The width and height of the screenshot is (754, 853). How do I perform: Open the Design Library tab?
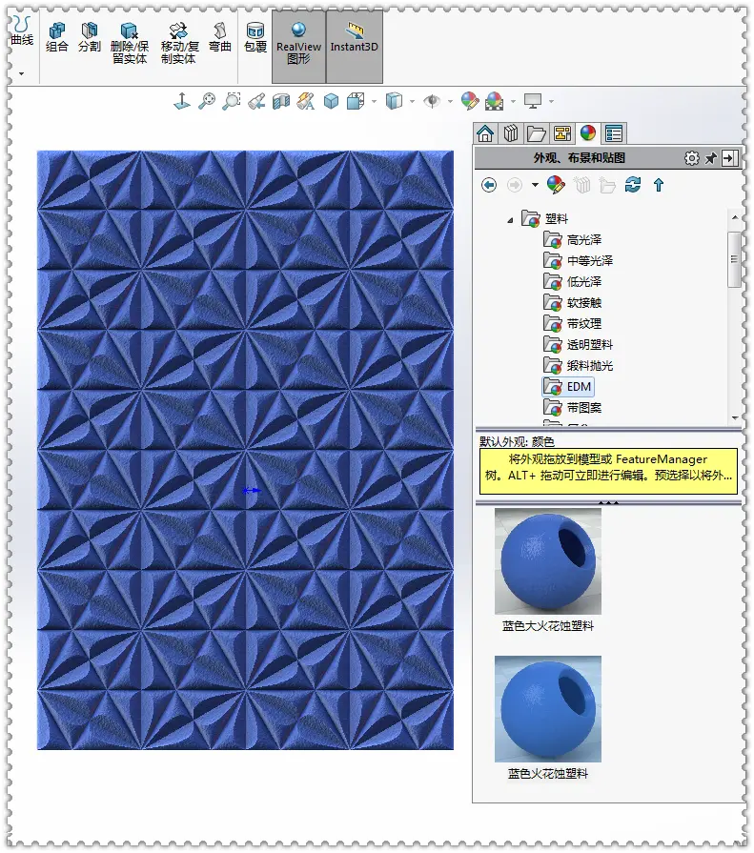pos(511,133)
